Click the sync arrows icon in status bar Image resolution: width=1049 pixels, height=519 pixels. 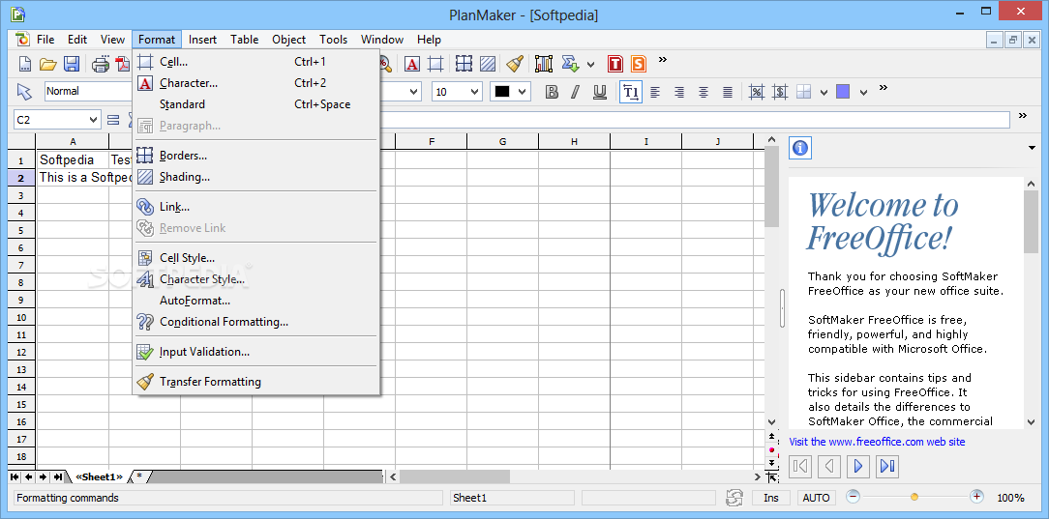[x=734, y=498]
